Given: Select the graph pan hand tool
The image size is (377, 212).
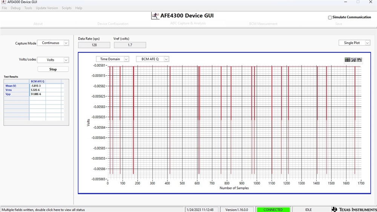Looking at the screenshot, I should click(359, 60).
